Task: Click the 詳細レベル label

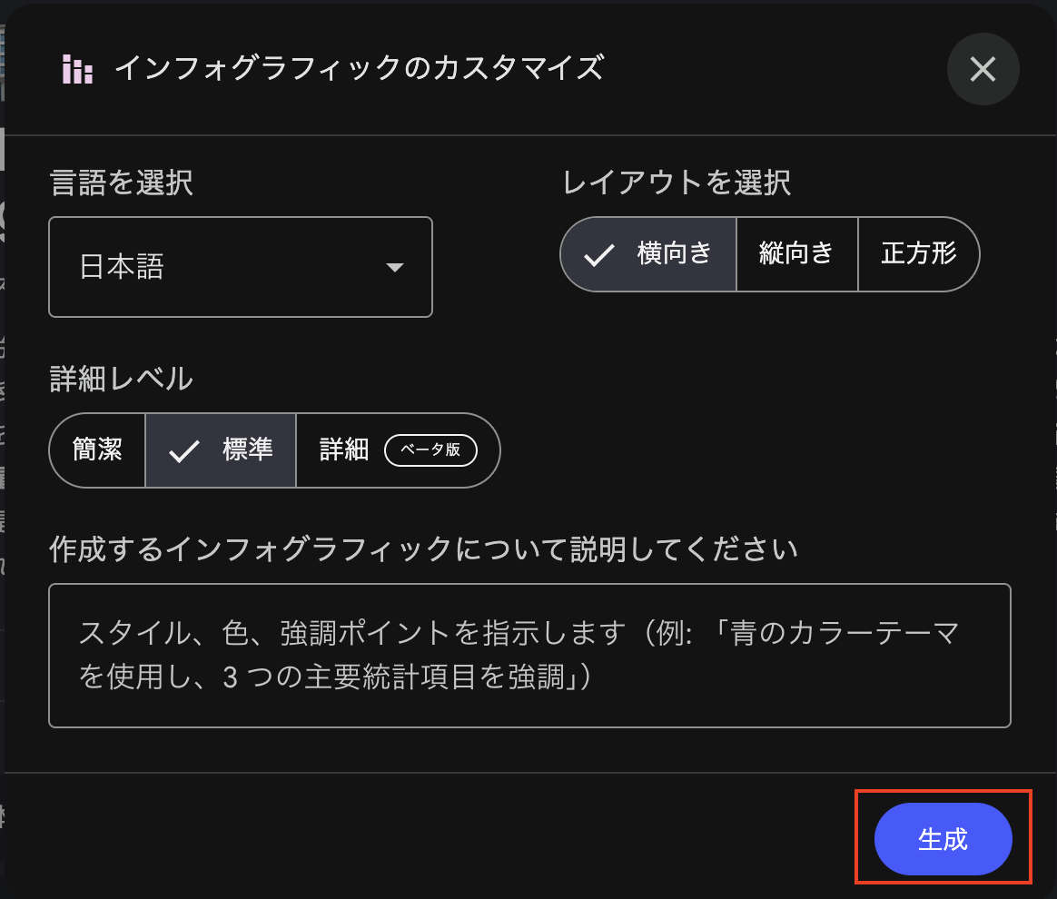Action: pyautogui.click(x=121, y=378)
